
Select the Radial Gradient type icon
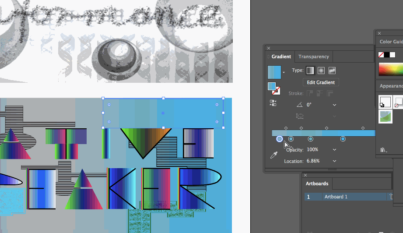pos(321,71)
